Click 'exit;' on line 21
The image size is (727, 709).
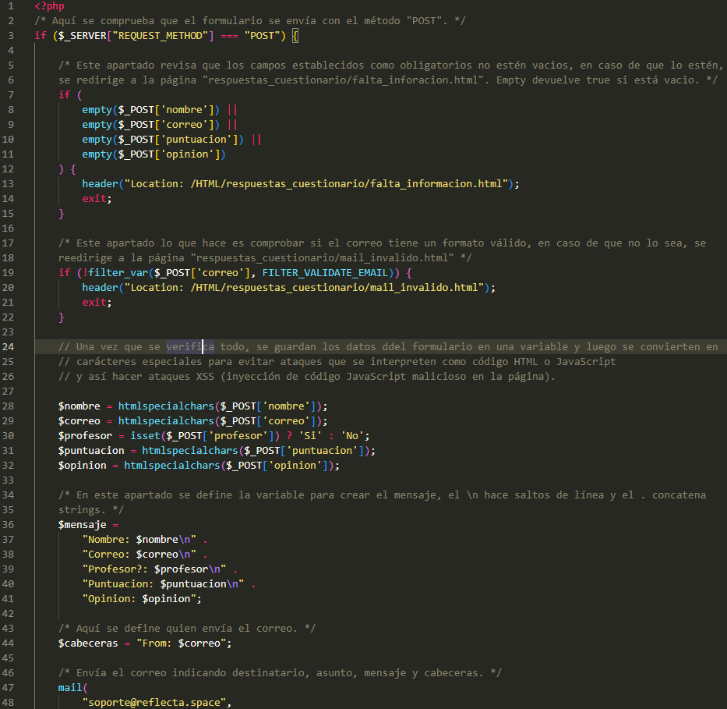(97, 303)
